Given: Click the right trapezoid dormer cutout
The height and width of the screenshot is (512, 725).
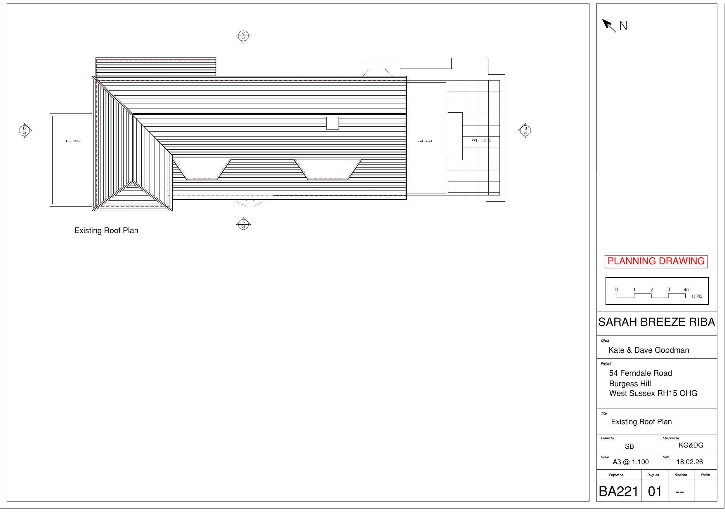Looking at the screenshot, I should [x=327, y=169].
